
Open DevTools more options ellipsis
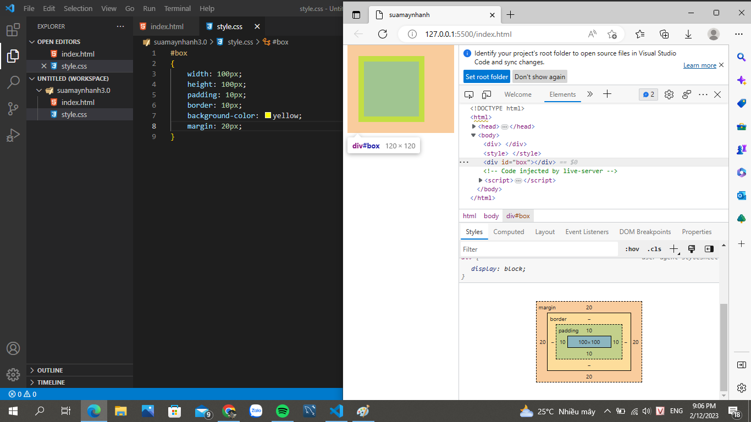(x=703, y=95)
